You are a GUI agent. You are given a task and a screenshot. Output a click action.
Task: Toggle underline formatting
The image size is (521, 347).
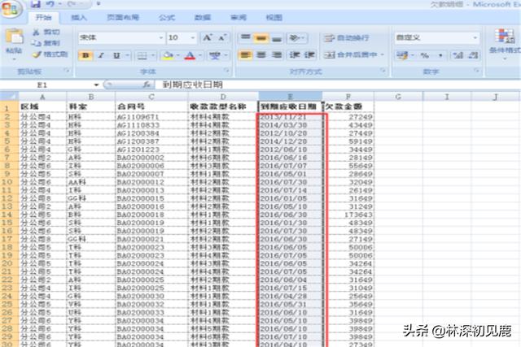(116, 55)
